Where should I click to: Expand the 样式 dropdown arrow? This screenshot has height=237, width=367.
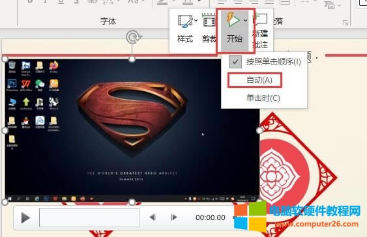196,21
